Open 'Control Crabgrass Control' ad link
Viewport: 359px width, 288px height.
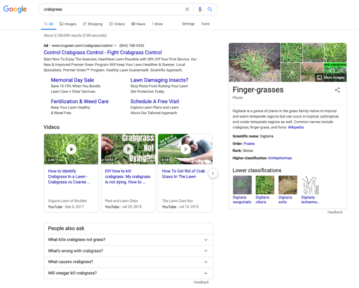[103, 53]
